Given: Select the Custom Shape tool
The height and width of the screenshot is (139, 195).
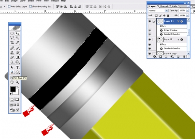Looking at the screenshot, I should [x=17, y=72].
